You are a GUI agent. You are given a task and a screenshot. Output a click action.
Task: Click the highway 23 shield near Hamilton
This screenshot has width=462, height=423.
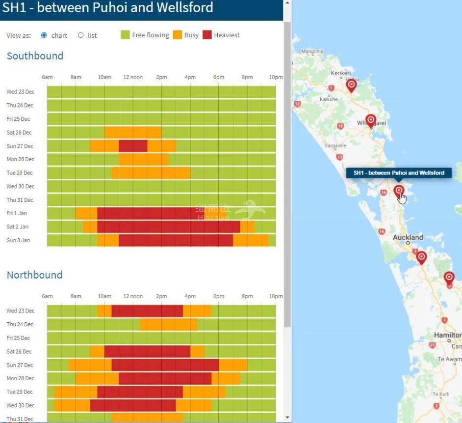432,345
